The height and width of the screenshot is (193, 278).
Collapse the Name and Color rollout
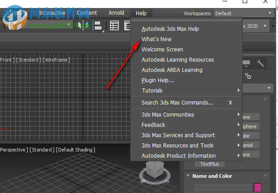coord(188,176)
